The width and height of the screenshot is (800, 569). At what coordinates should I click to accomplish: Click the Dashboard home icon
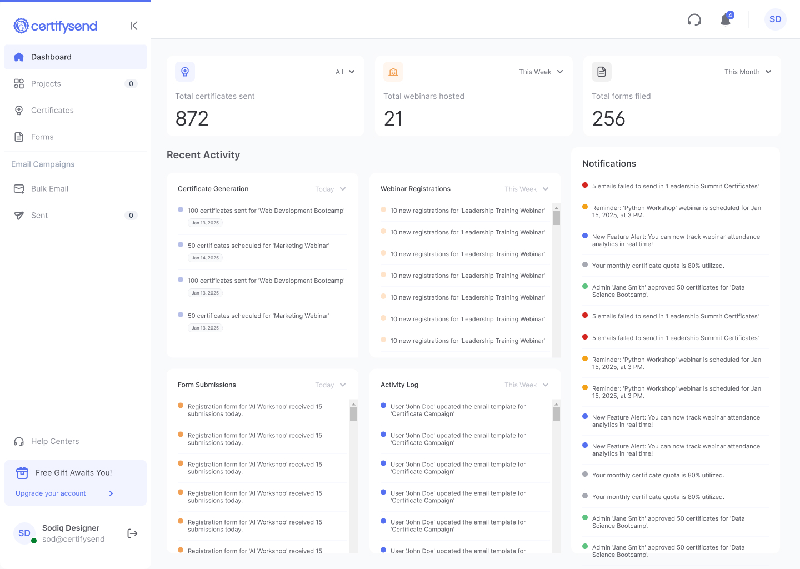point(19,57)
